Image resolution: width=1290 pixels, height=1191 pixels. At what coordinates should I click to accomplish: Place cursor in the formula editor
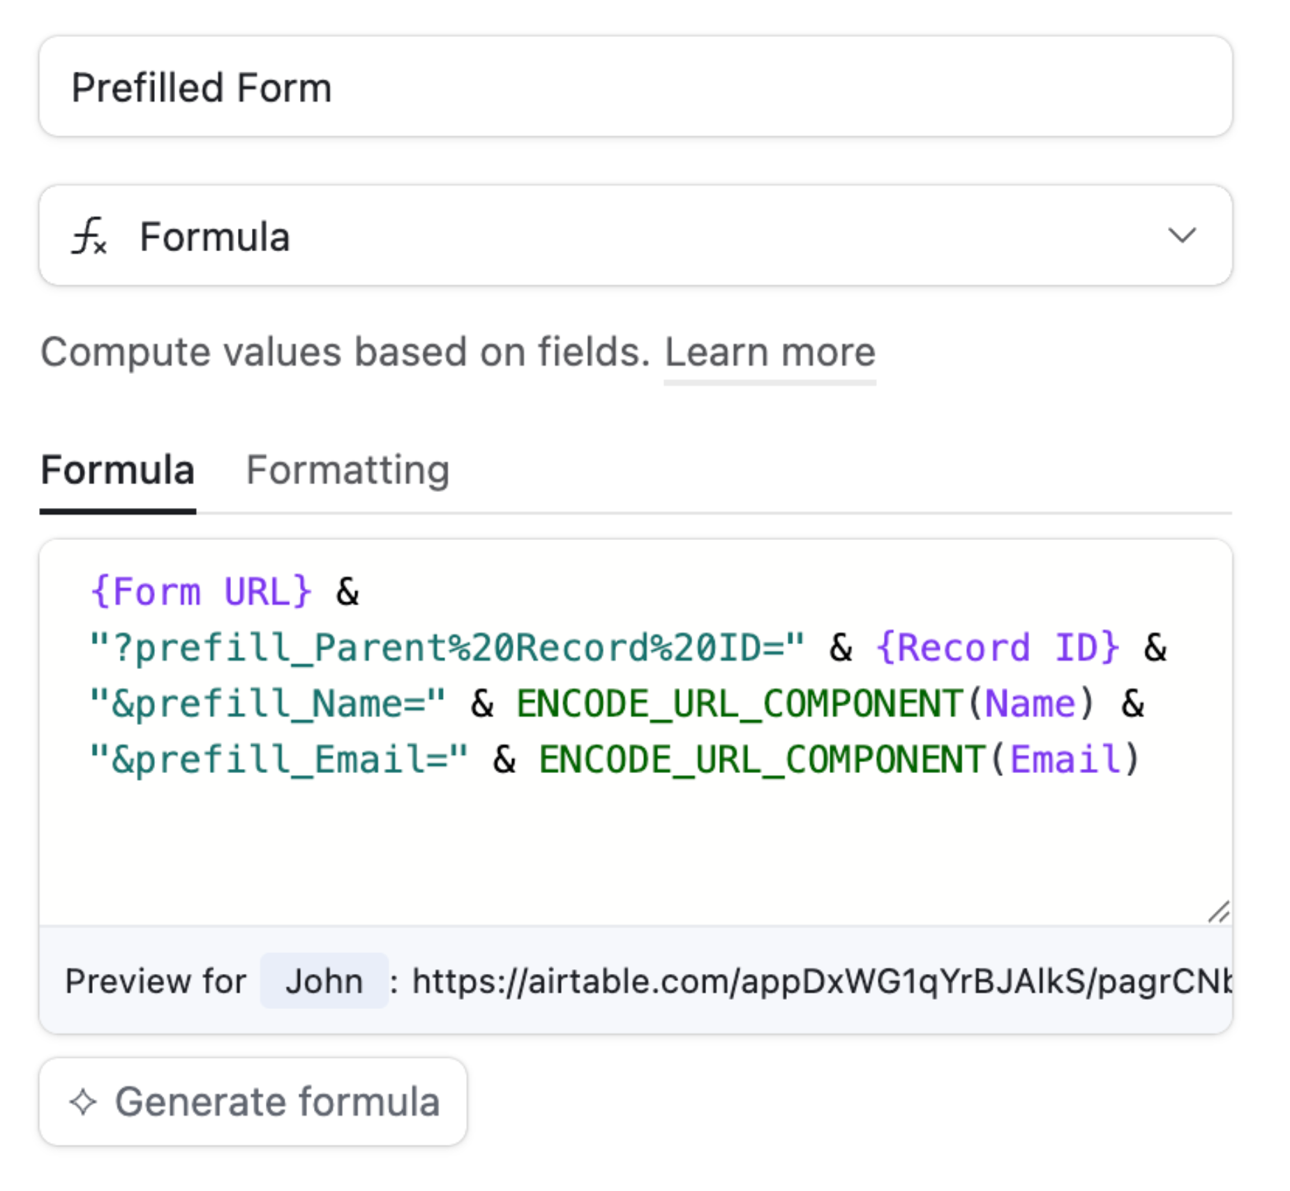click(628, 837)
